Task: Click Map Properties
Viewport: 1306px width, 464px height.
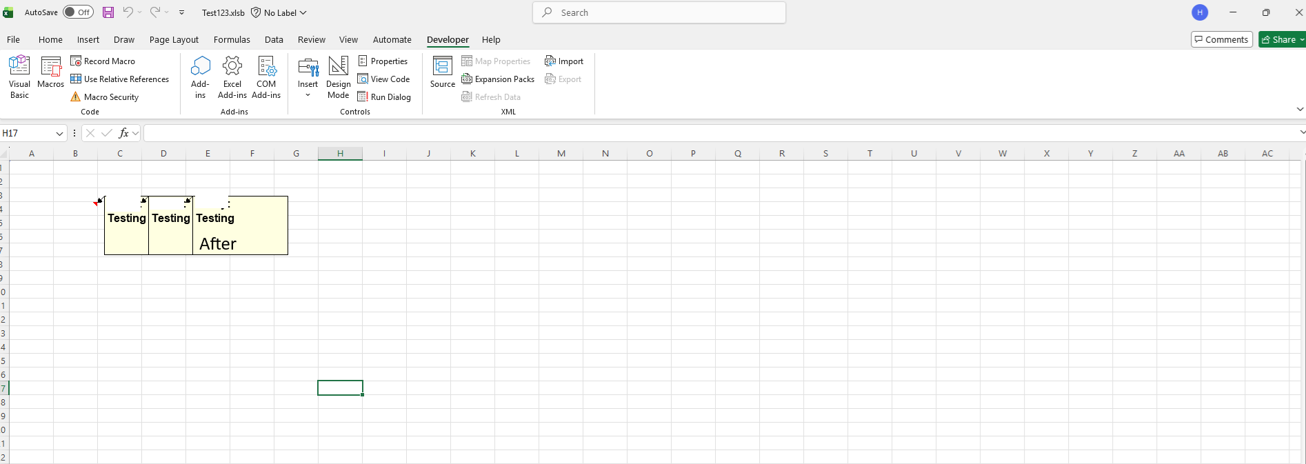Action: point(496,61)
